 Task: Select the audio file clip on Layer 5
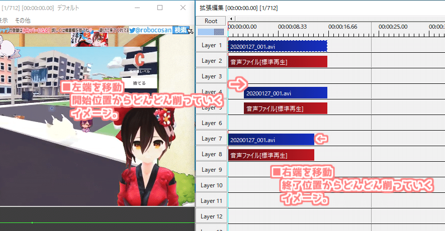(286, 108)
